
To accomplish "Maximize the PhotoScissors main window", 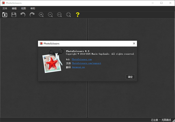I will (162, 3).
